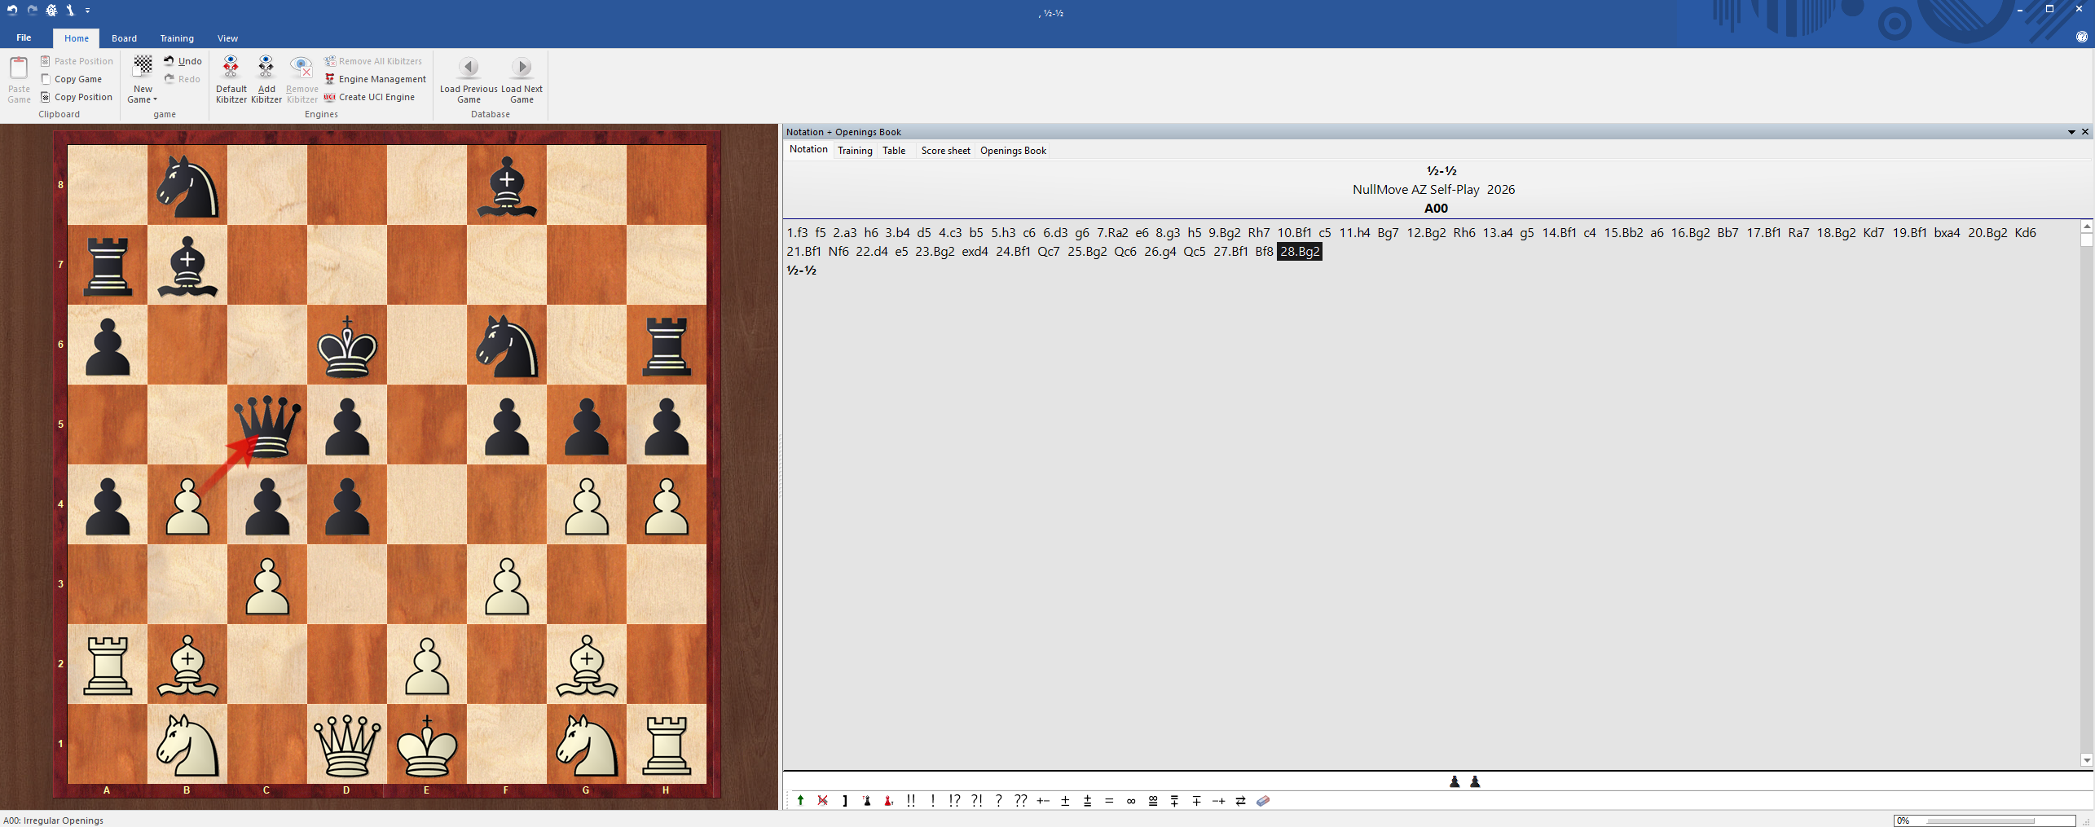This screenshot has width=2095, height=827.
Task: Jump to move 22.d4 in notation
Action: [x=871, y=252]
